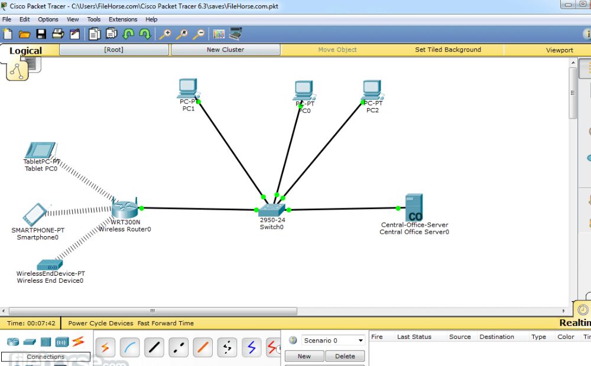Image resolution: width=591 pixels, height=366 pixels.
Task: Open the Options menu
Action: [x=48, y=19]
